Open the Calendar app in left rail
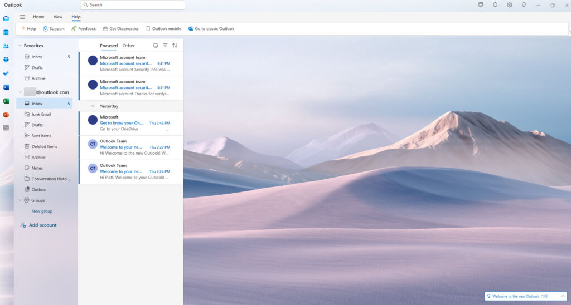Viewport: 571px width, 305px height. (x=6, y=32)
